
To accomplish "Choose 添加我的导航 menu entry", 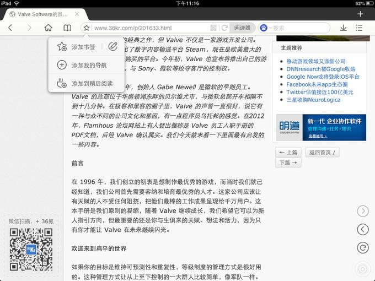I will 87,65.
